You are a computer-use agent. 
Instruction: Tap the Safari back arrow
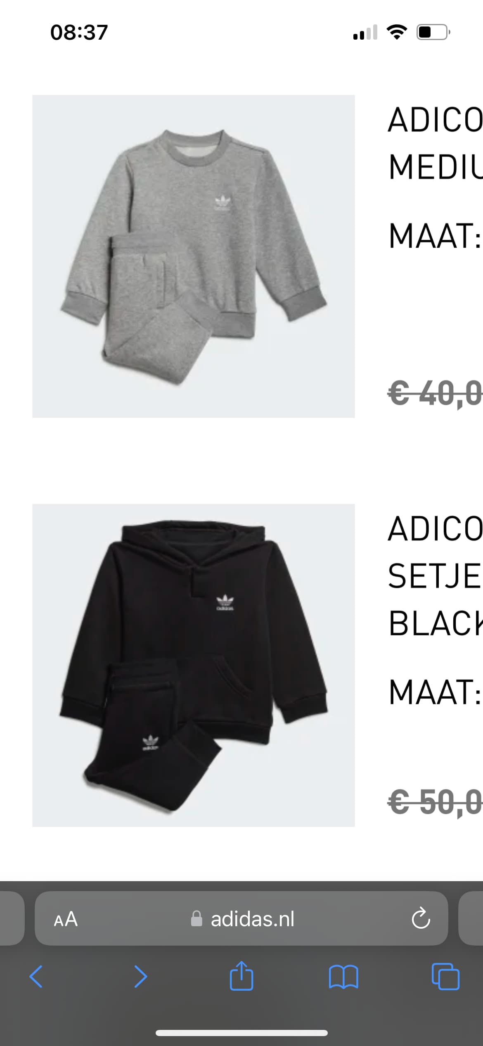coord(36,977)
